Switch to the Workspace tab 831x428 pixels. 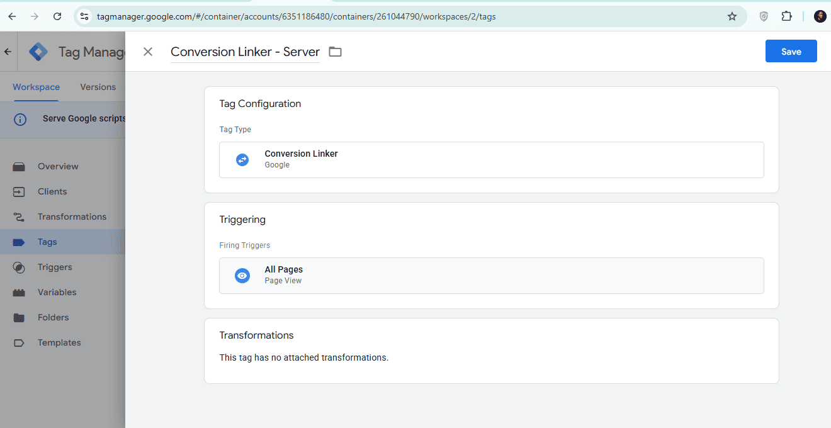(36, 87)
